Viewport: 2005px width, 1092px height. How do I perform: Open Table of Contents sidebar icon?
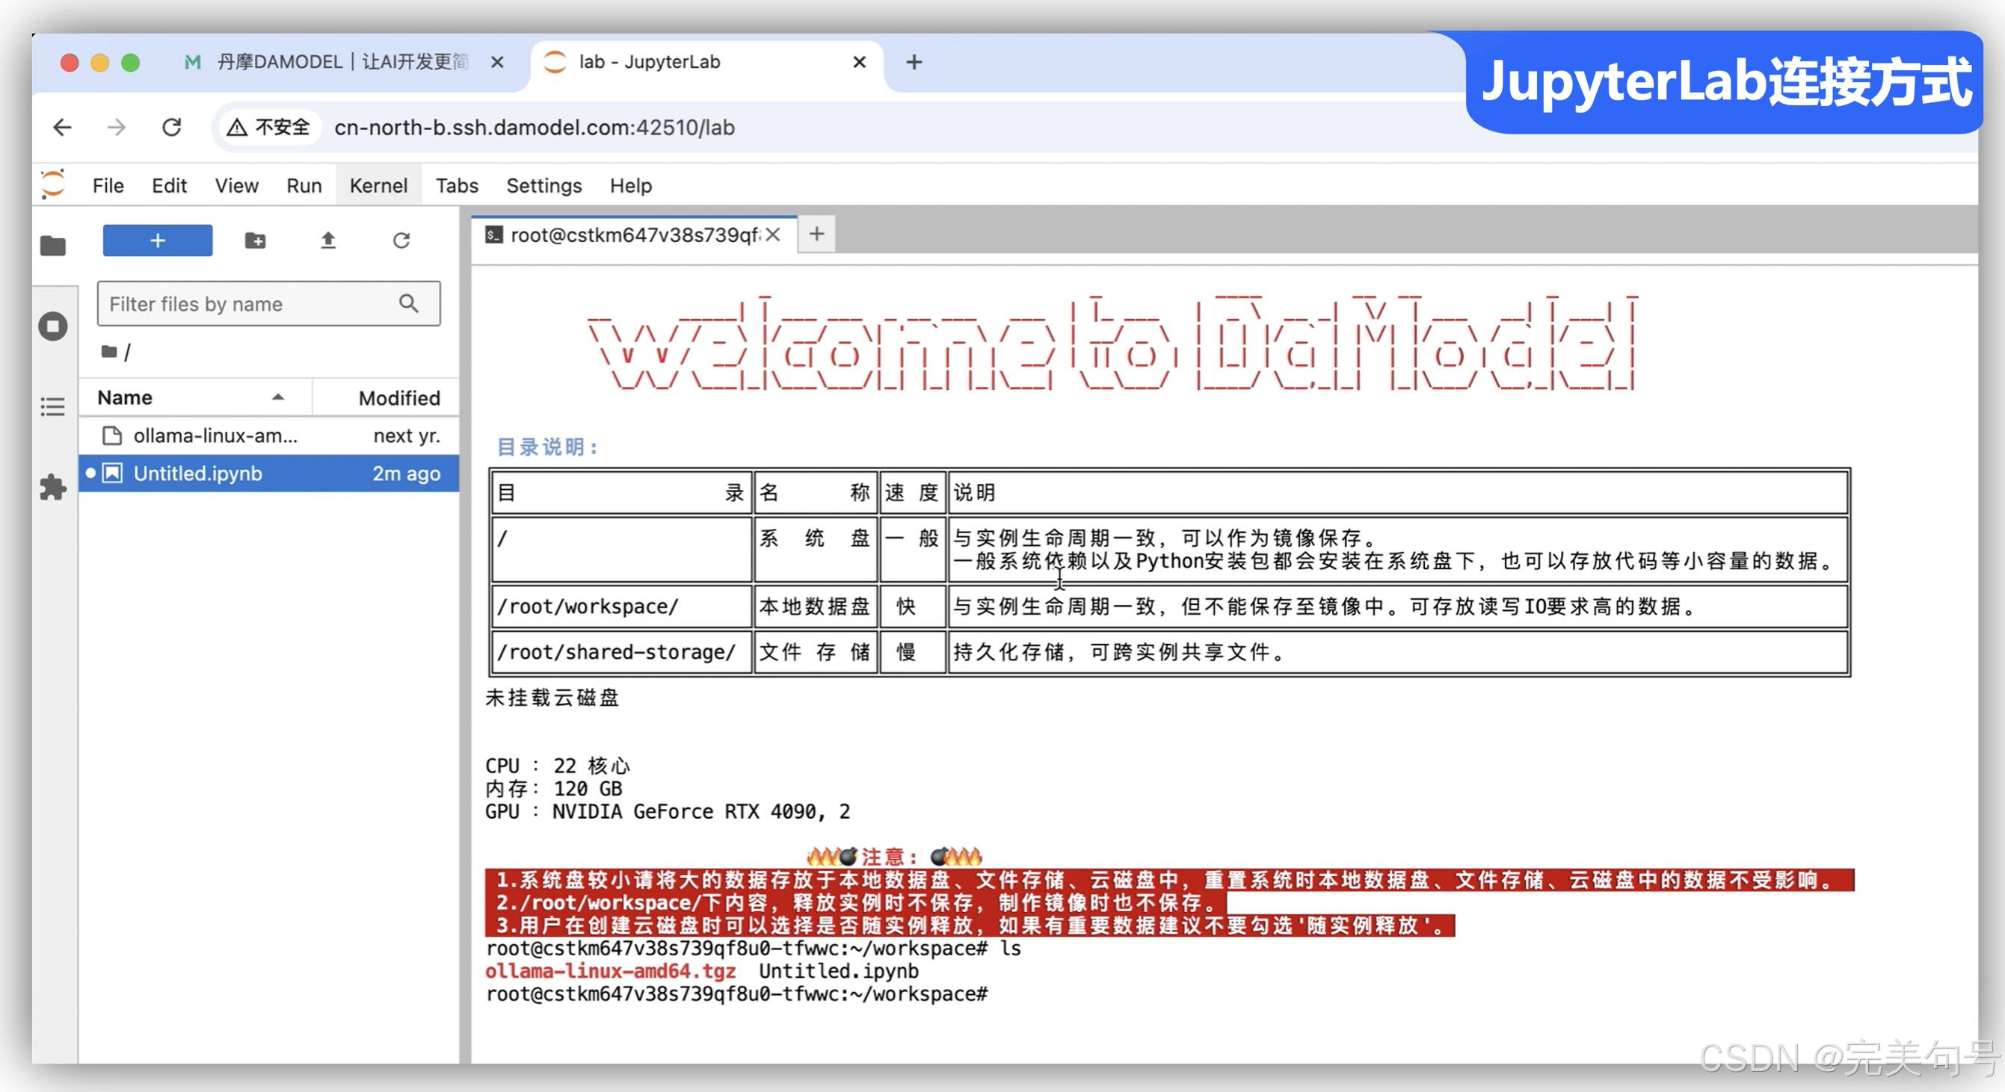coord(53,407)
